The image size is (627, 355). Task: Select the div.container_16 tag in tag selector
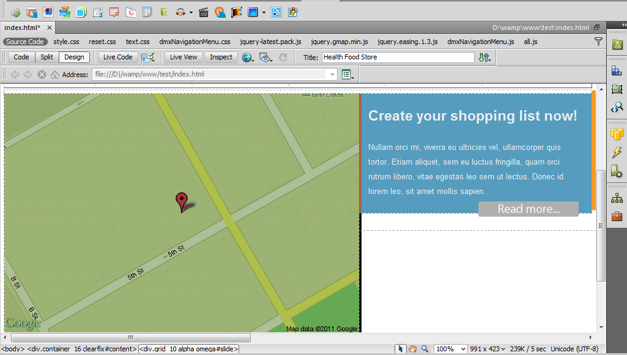[82, 349]
